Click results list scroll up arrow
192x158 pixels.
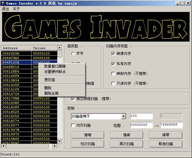click(x=60, y=48)
